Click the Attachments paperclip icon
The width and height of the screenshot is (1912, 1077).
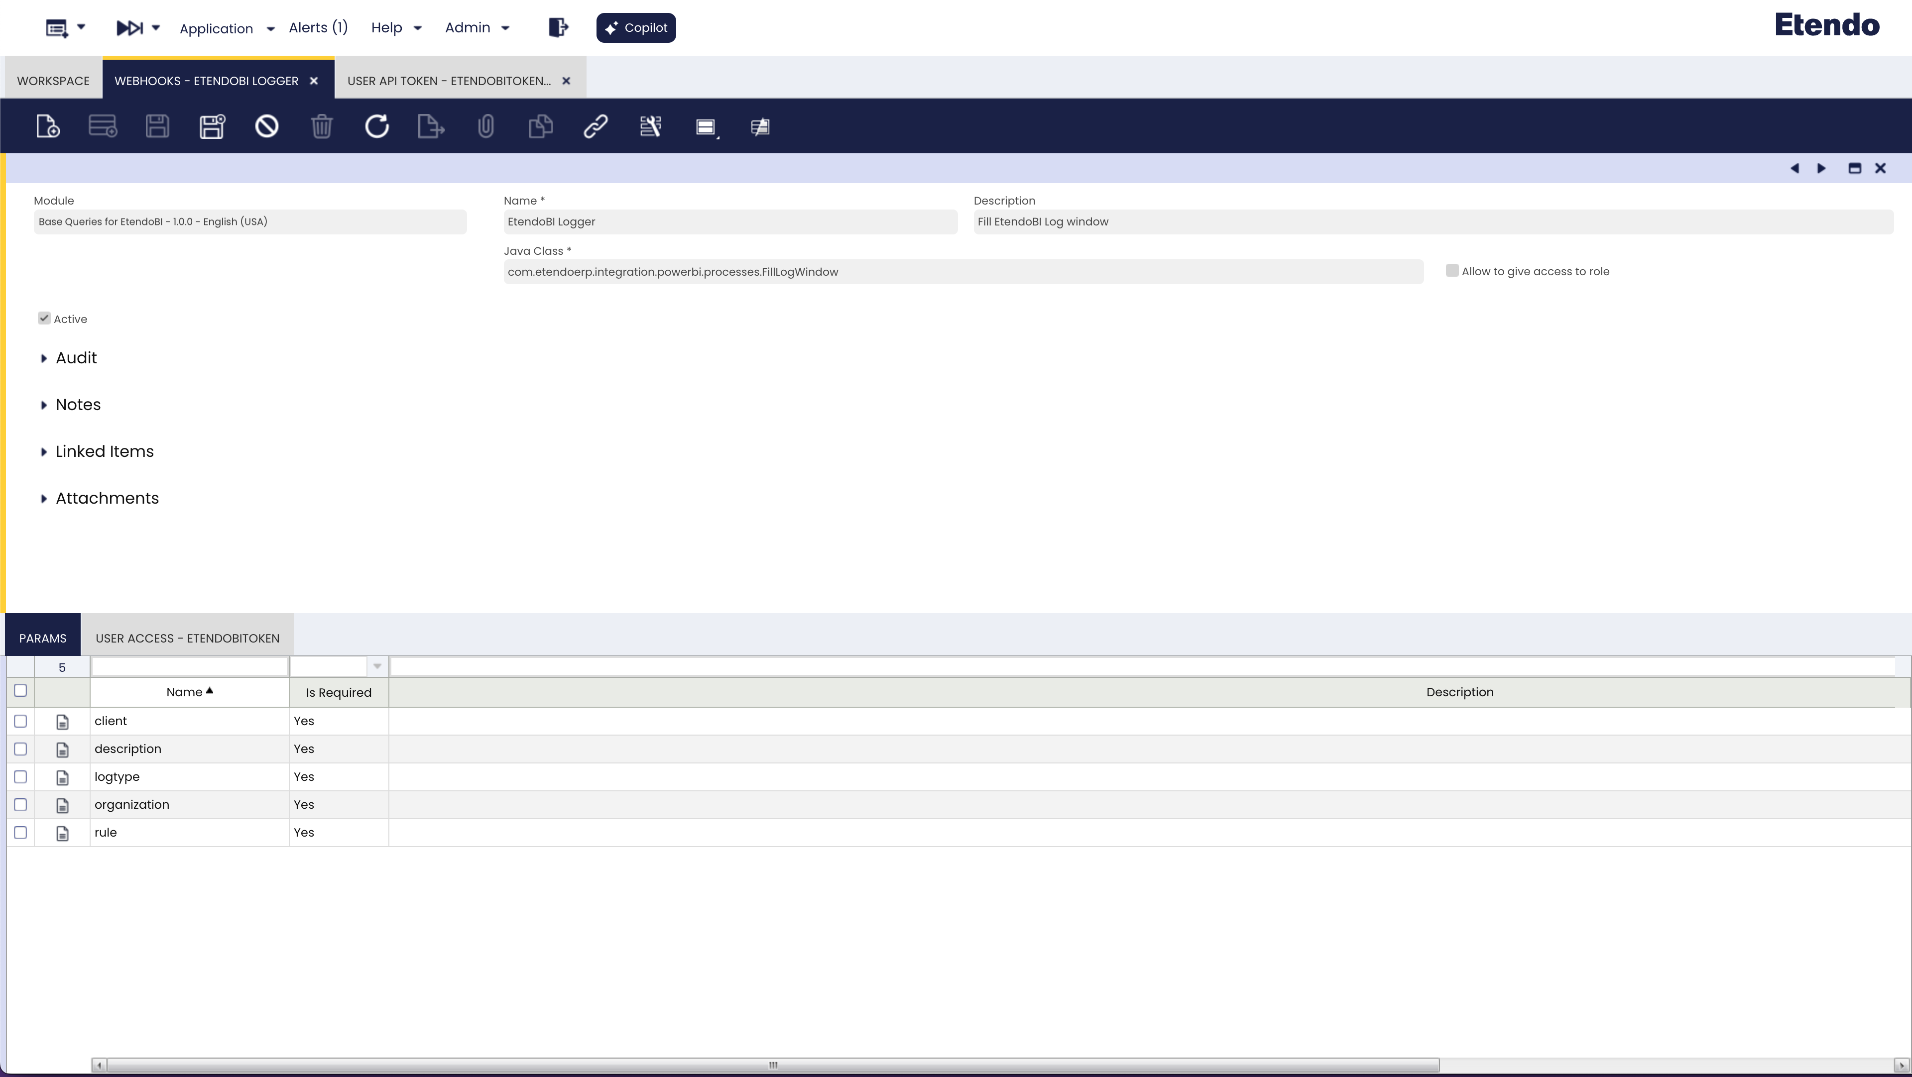[x=485, y=126]
